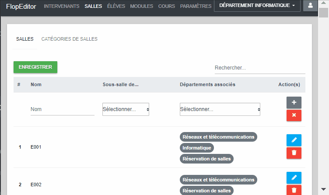Click the scrollbar down arrow
This screenshot has height=195, width=329.
click(323, 189)
